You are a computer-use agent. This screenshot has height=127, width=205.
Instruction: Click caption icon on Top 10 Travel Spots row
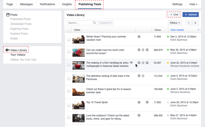click(x=147, y=102)
